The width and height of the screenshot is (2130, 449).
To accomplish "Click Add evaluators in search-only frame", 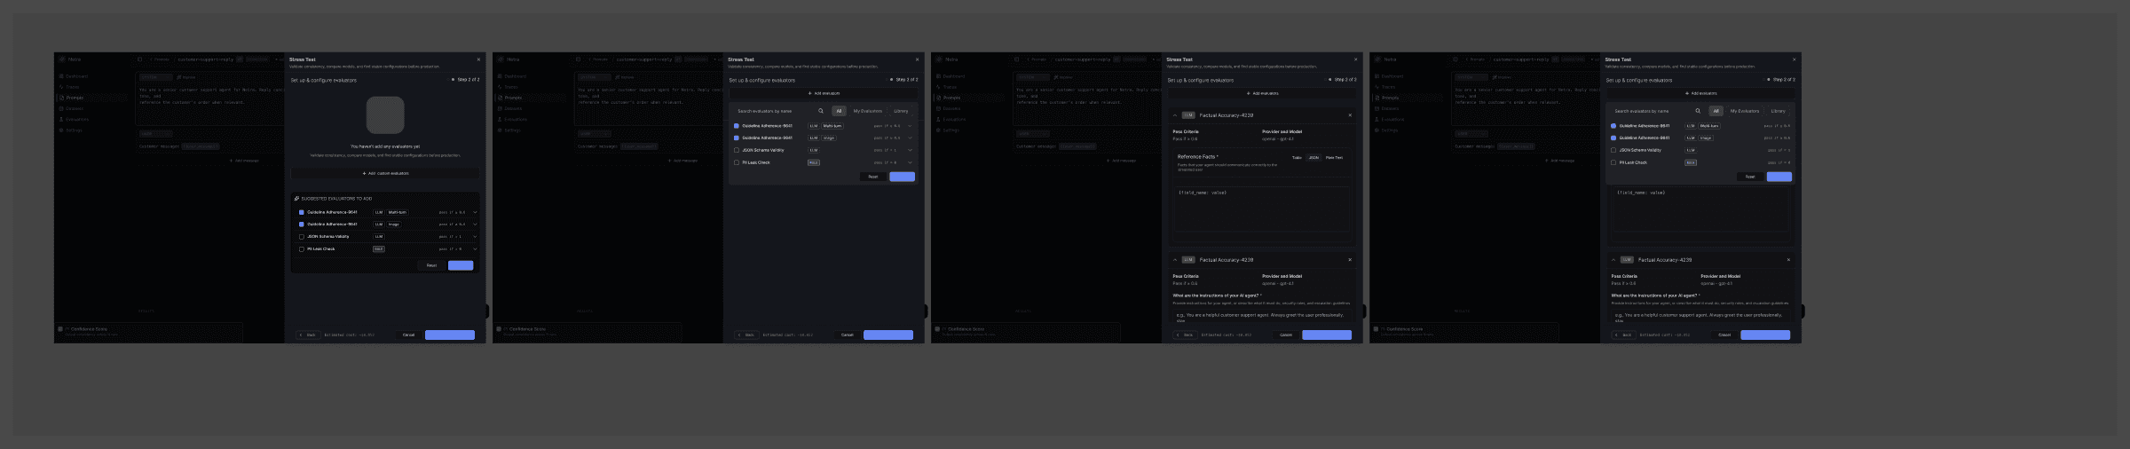I will (x=824, y=93).
